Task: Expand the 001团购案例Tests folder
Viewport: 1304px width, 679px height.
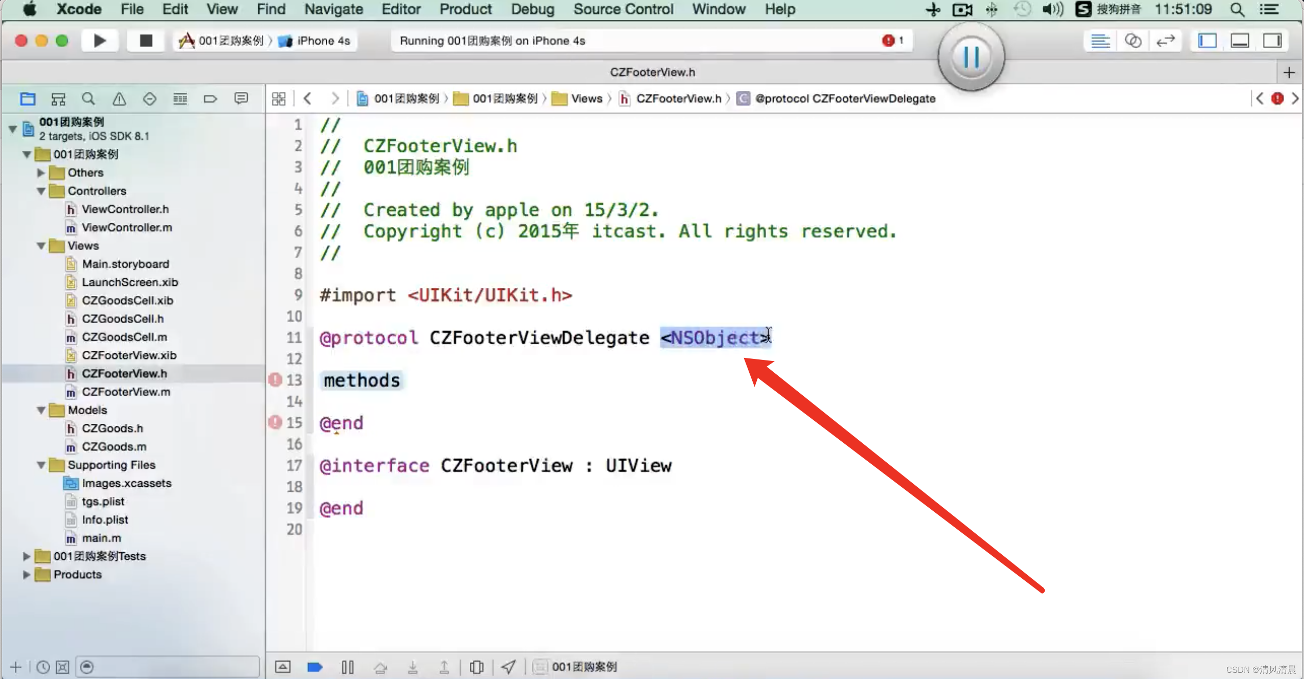Action: click(x=27, y=556)
